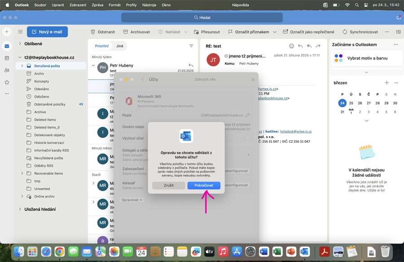
Task: Click the Archivovat toolbar button
Action: pos(136,32)
